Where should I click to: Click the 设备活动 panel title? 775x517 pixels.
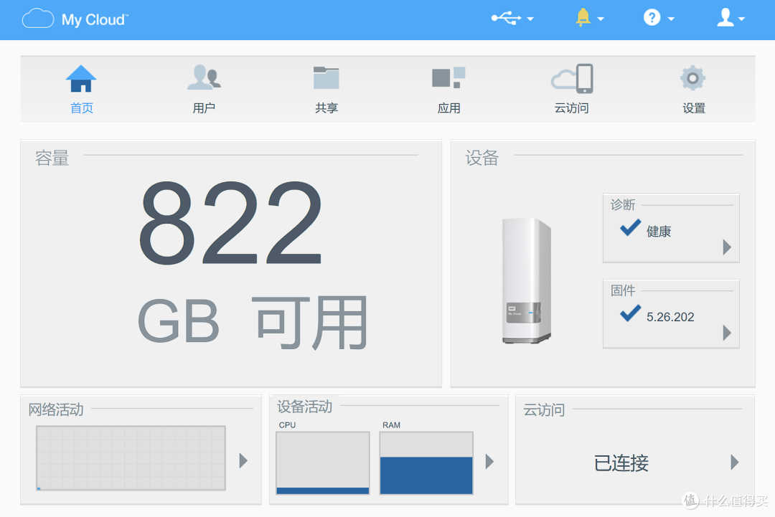coord(304,407)
